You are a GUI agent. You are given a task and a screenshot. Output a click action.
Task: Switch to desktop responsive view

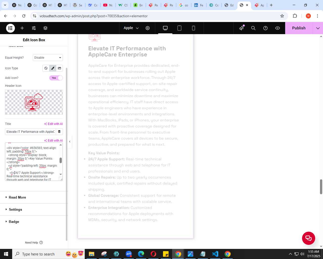(165, 28)
